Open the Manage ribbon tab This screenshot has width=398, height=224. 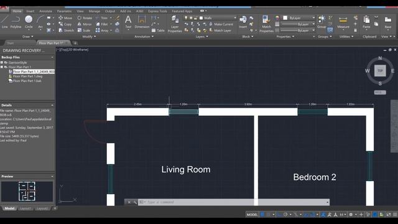(x=94, y=11)
